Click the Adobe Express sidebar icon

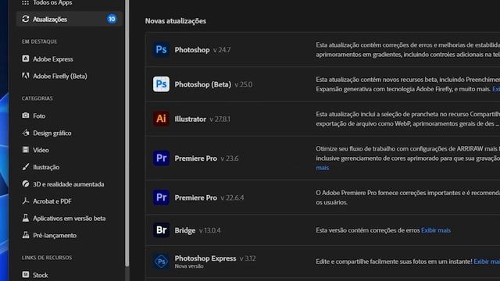26,59
